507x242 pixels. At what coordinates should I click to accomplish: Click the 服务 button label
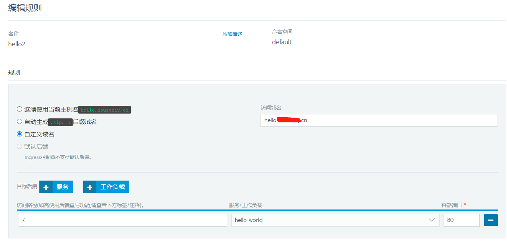(x=63, y=187)
